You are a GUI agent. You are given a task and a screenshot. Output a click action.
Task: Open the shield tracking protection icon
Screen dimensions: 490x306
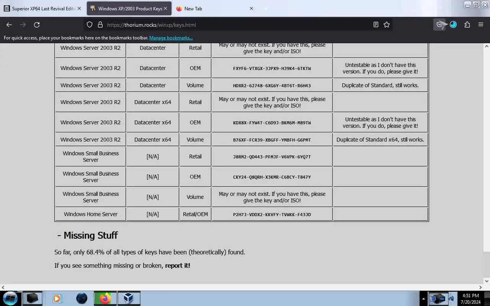(x=90, y=24)
